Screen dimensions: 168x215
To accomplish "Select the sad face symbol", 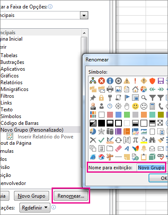I will [x=144, y=106].
